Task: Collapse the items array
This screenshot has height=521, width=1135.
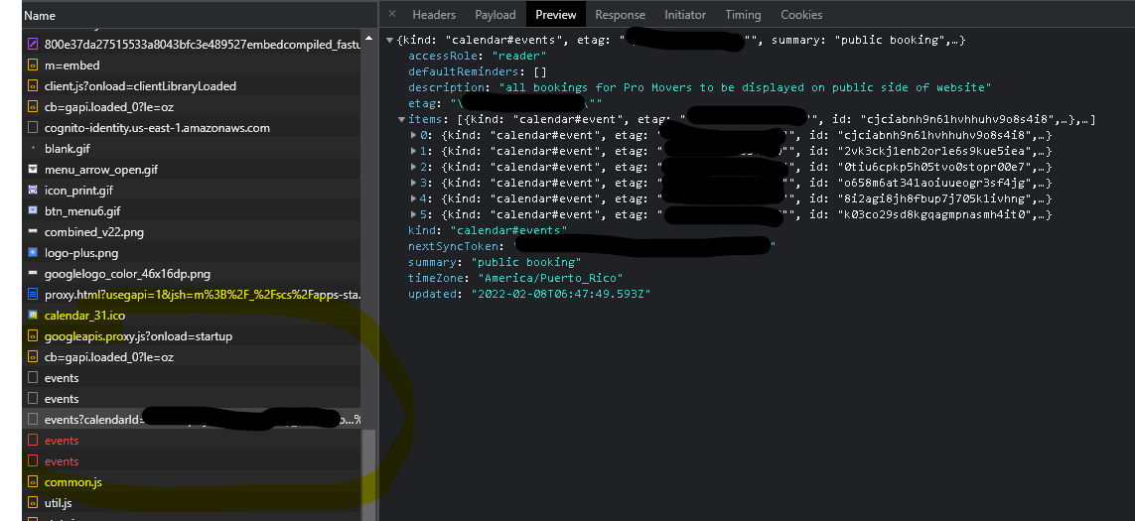Action: [x=402, y=119]
